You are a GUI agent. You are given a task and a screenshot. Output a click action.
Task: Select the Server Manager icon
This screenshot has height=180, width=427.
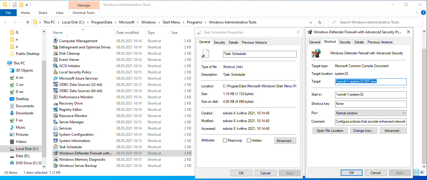(55, 122)
